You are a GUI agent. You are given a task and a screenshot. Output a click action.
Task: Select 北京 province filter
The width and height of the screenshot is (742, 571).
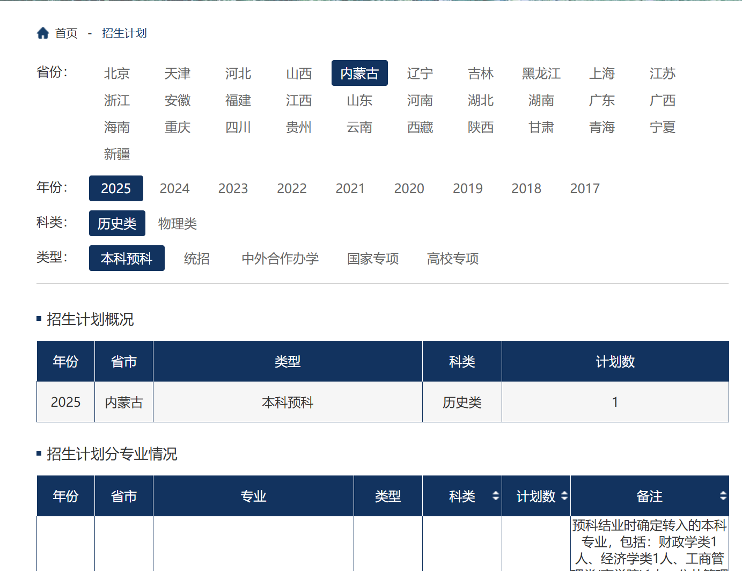pyautogui.click(x=117, y=74)
